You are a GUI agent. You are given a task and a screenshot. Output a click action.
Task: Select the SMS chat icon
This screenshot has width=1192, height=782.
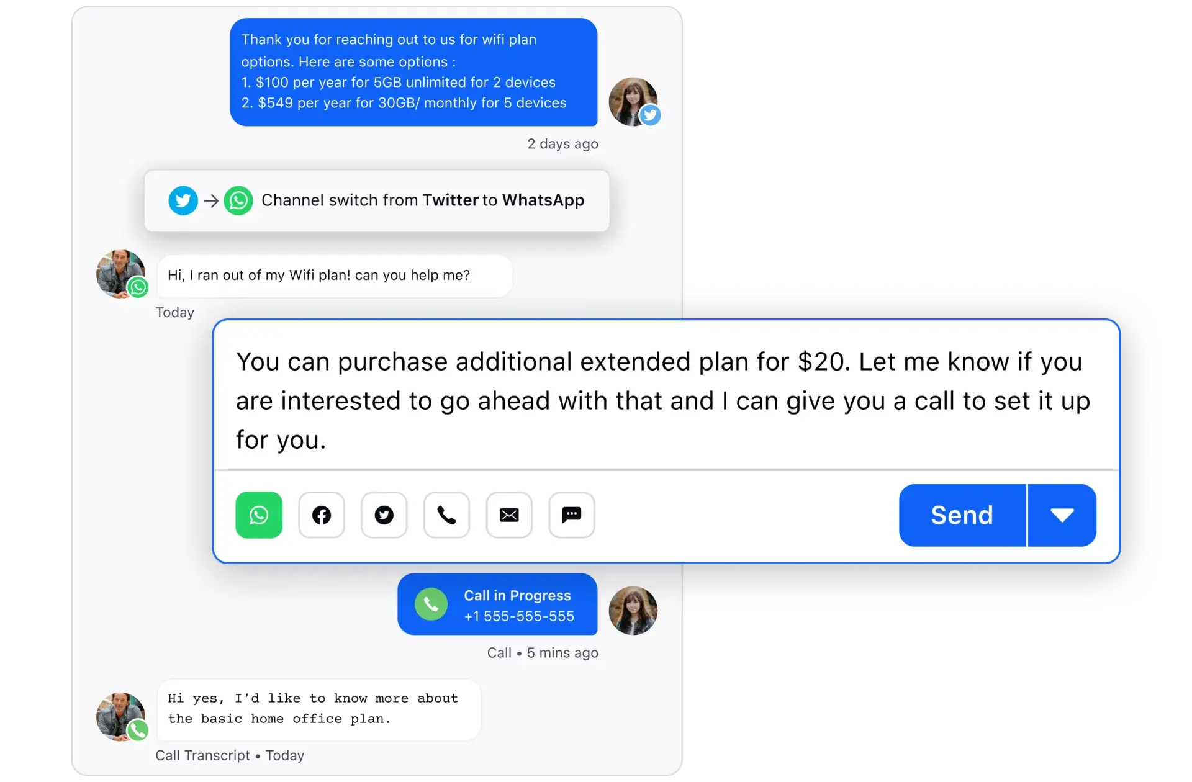[x=572, y=514]
